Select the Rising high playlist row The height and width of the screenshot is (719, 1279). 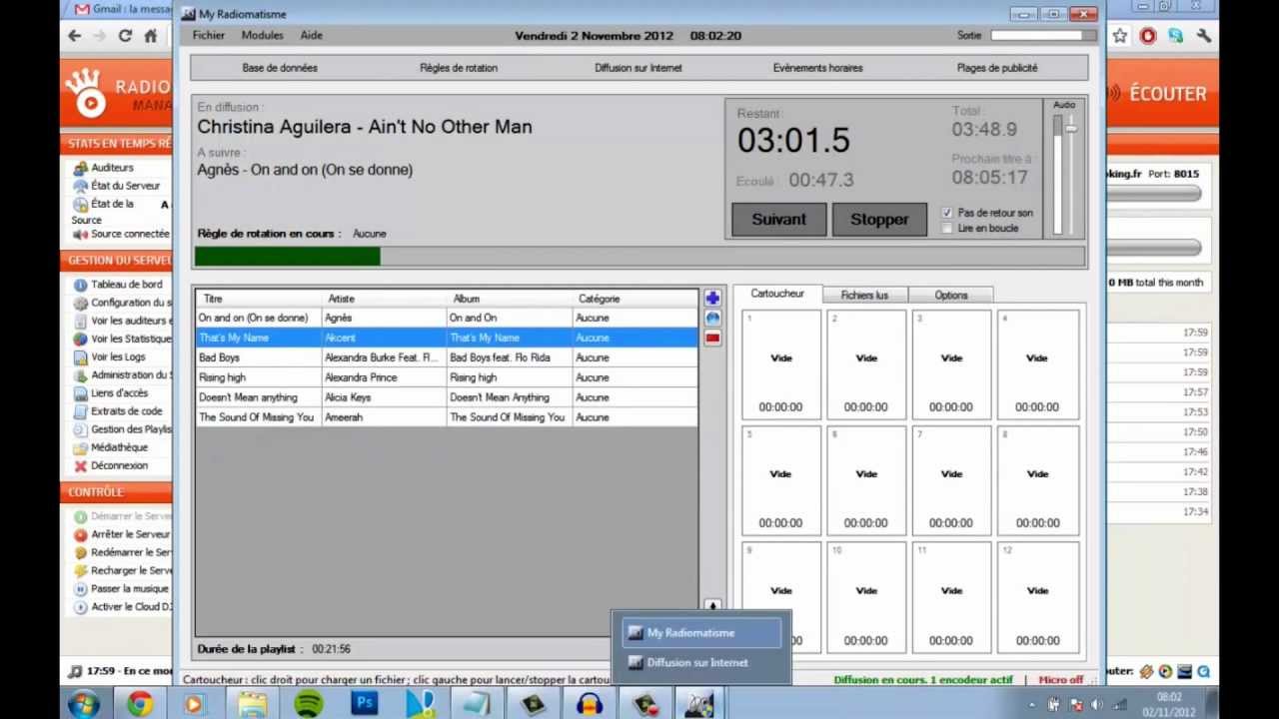tap(447, 377)
